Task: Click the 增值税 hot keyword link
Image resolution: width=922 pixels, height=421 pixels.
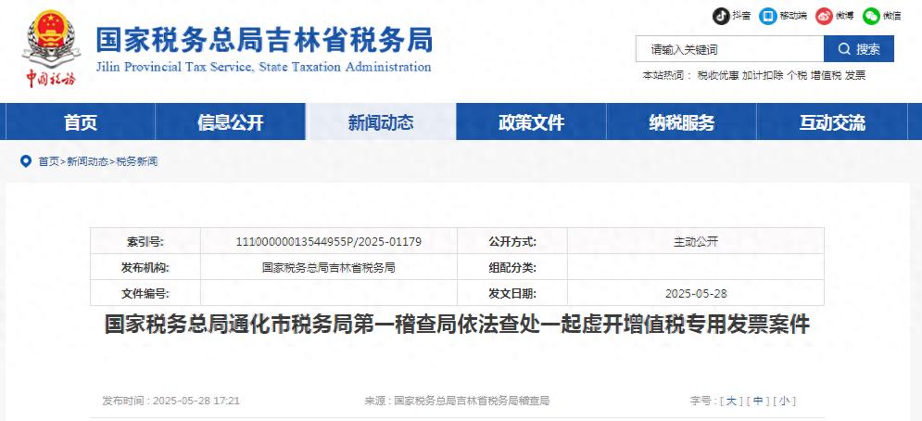Action: click(x=826, y=75)
